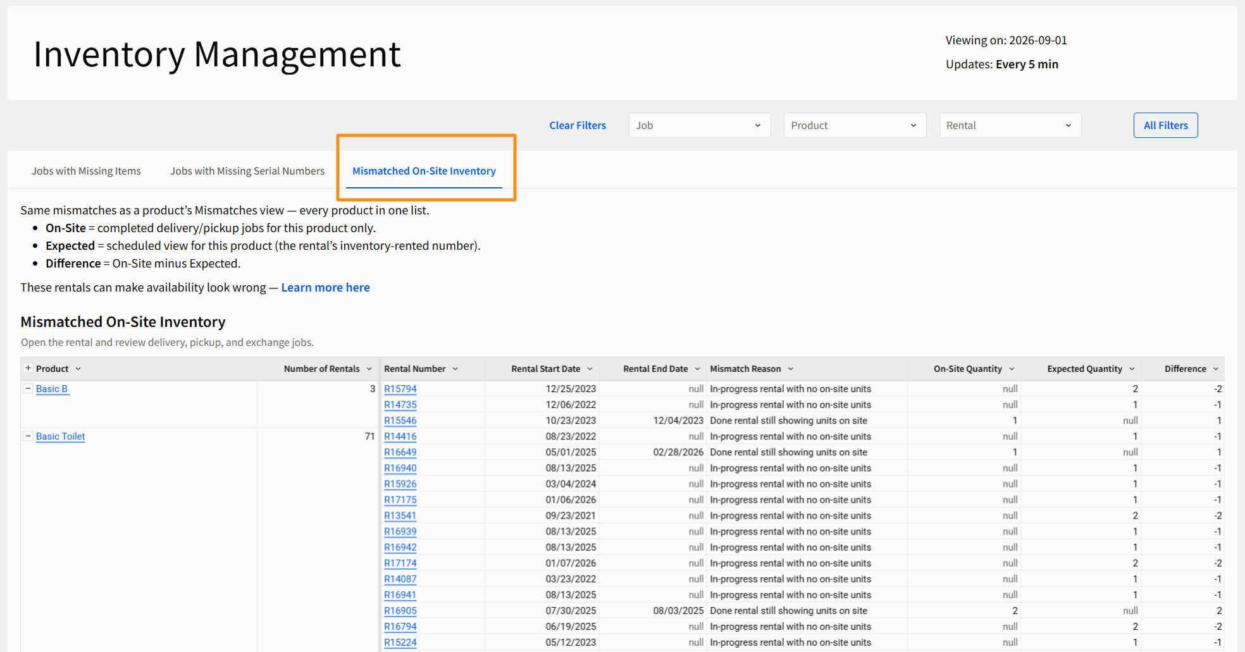Open rental R16940
This screenshot has width=1245, height=652.
[400, 468]
